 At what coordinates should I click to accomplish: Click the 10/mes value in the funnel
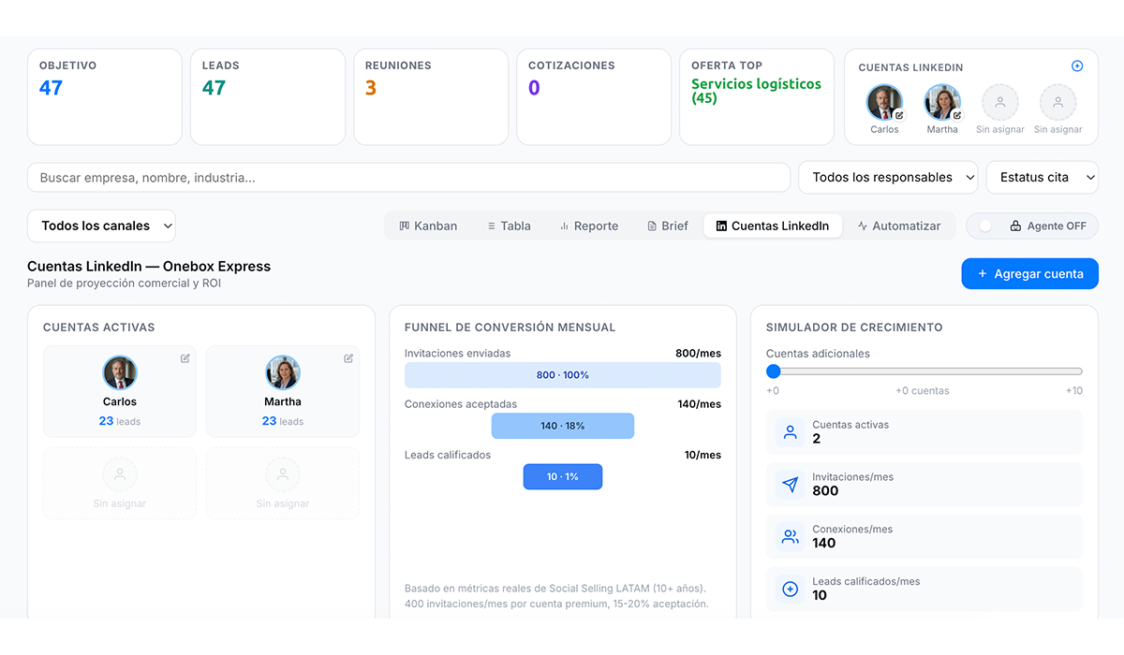[702, 455]
